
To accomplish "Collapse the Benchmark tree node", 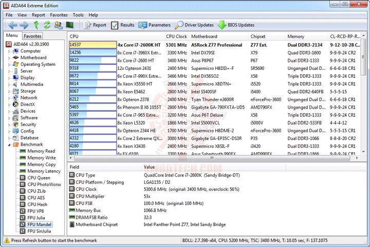I will pyautogui.click(x=9, y=145).
